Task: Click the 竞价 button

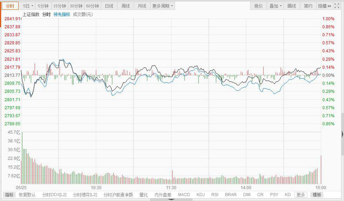Action: (258, 6)
